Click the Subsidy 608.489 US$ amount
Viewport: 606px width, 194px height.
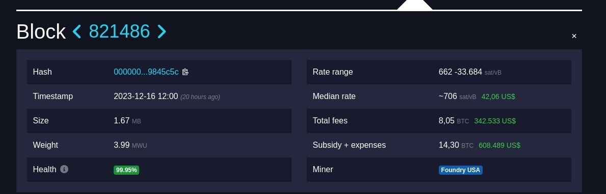tap(499, 145)
